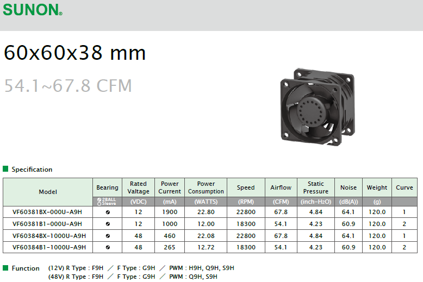Click the 2BALL bearing icon for VF60381BX-000U-A9H
Viewport: 423px width, 282px height.
(108, 212)
